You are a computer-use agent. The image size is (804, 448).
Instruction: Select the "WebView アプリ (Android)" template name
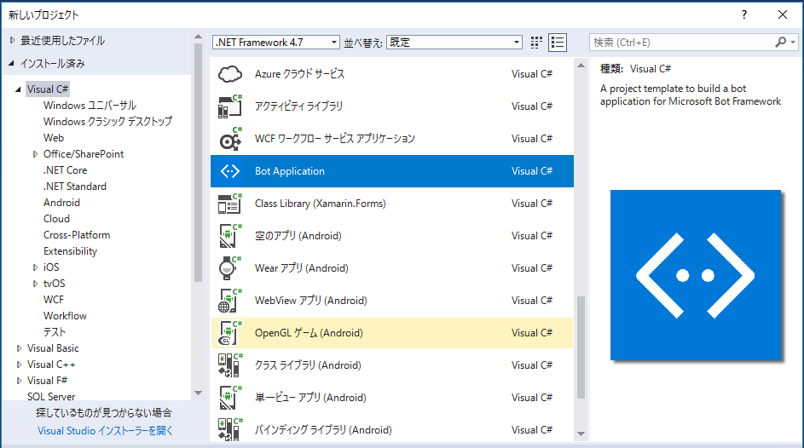[x=310, y=301]
